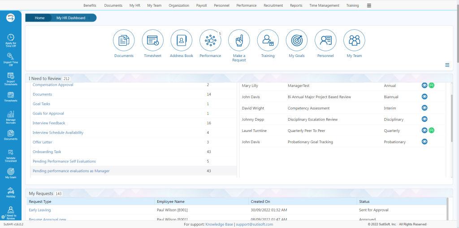
Task: Open the Address Book icon
Action: (182, 41)
